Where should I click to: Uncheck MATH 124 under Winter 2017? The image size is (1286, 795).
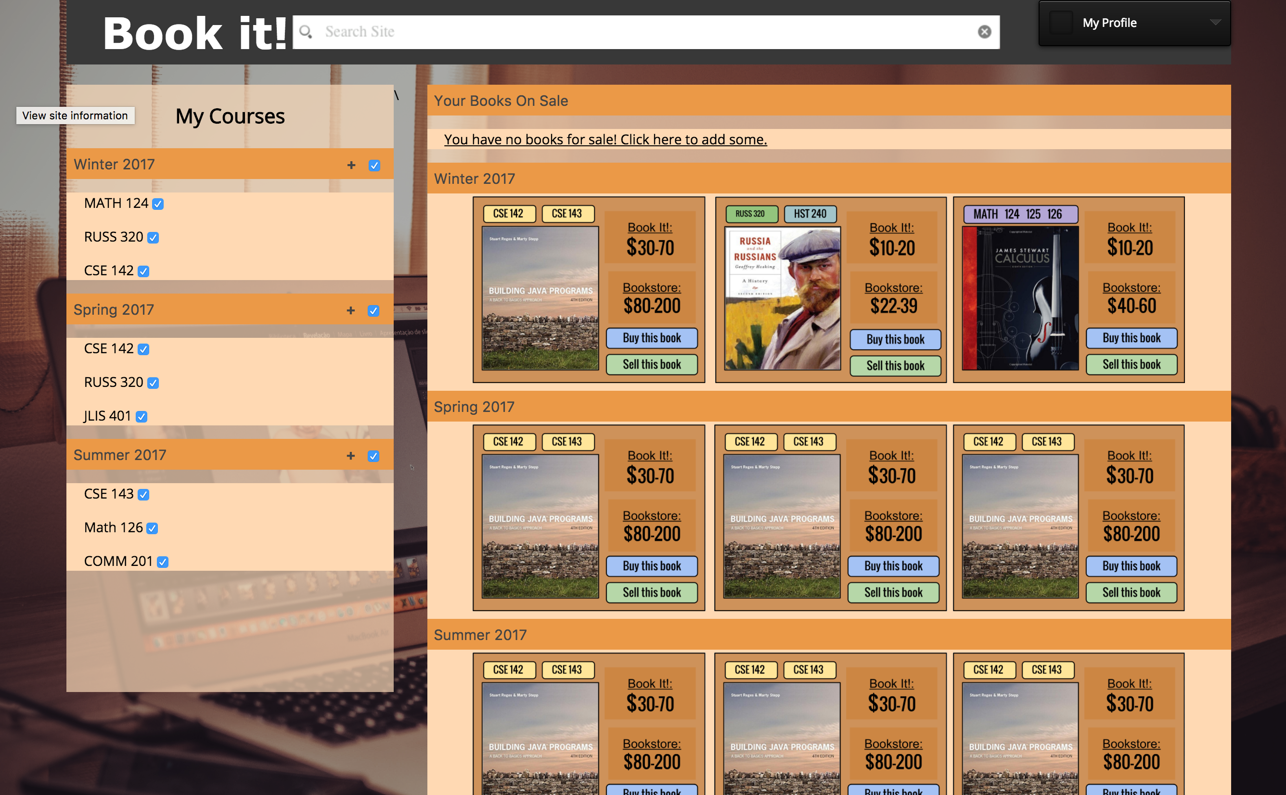pos(158,204)
